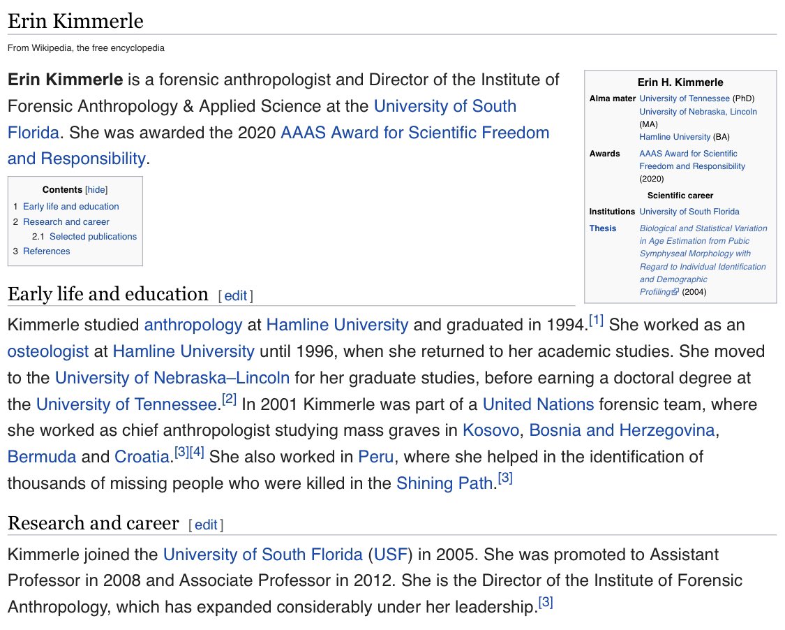The width and height of the screenshot is (785, 630).
Task: Open citation [3] after Croatia
Action: pos(181,453)
